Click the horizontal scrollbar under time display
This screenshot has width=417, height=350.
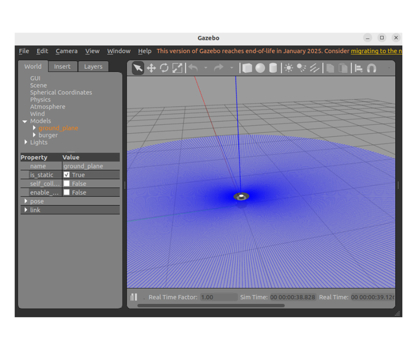click(x=211, y=306)
